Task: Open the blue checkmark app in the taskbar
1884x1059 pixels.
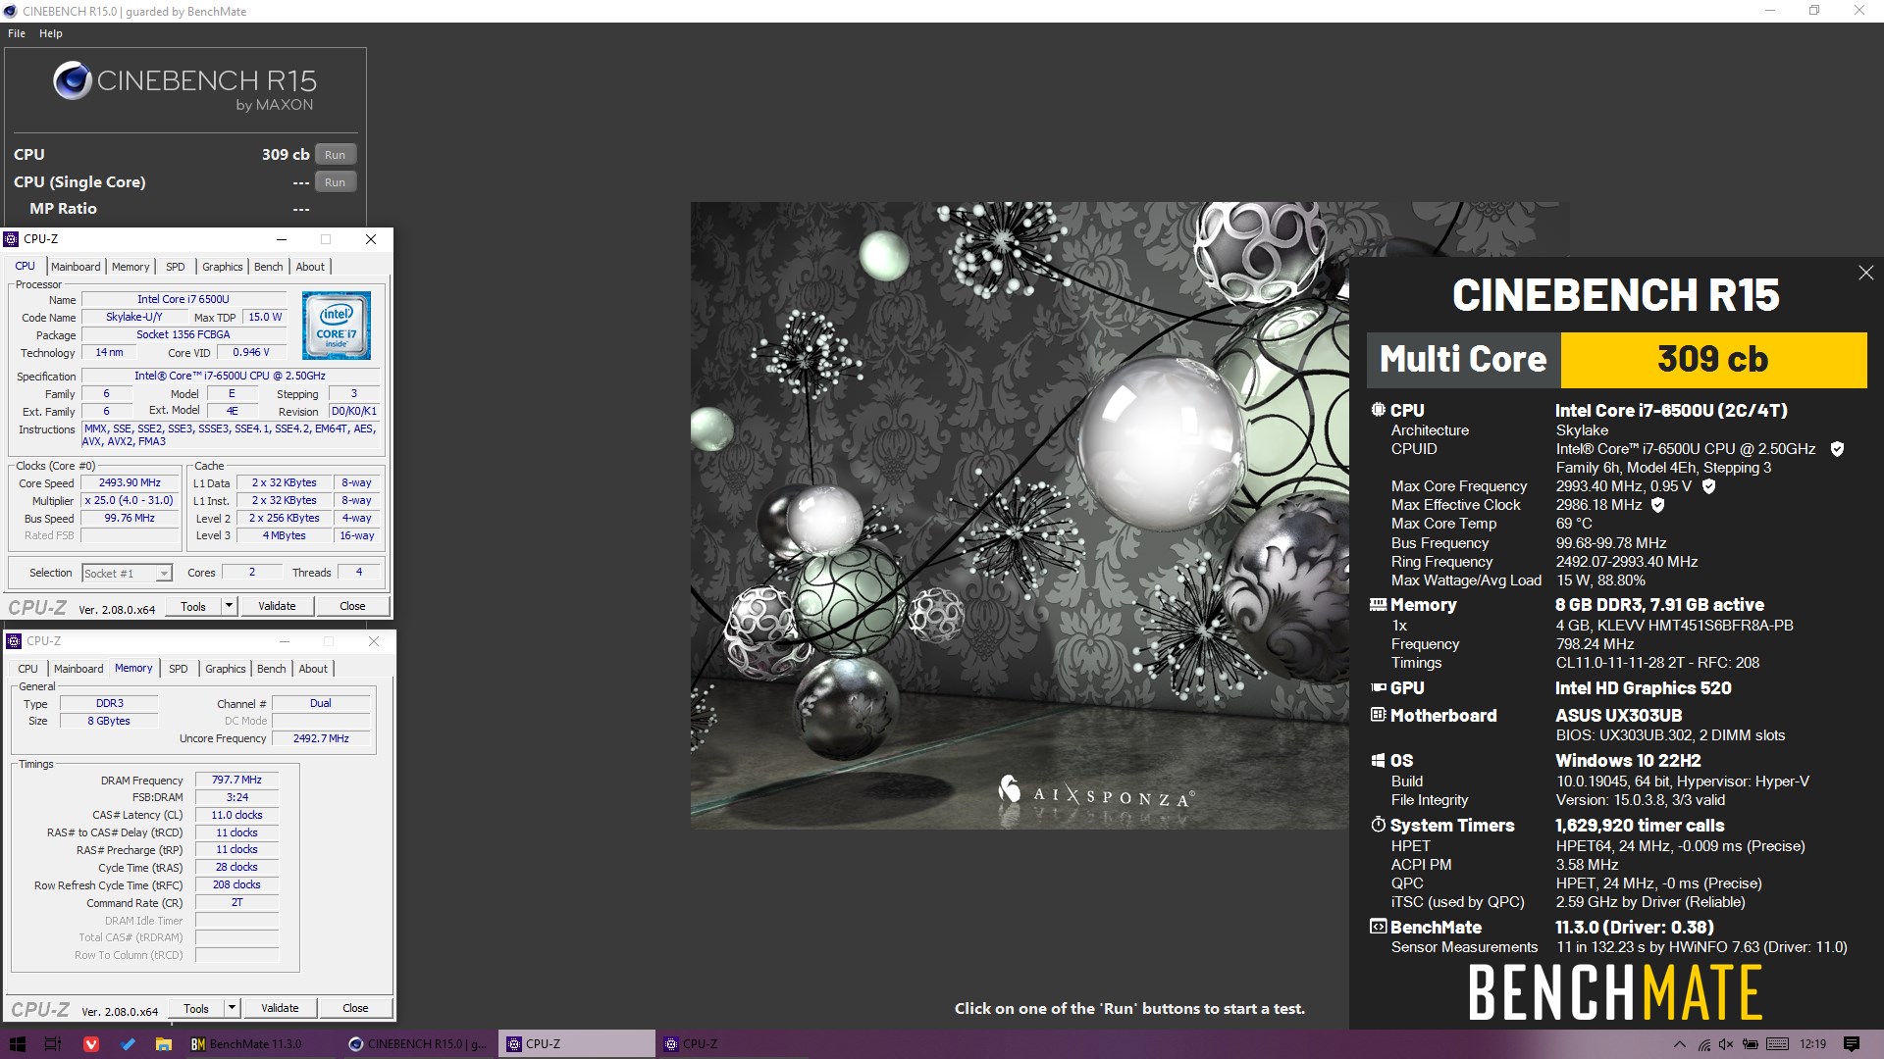Action: 128,1044
